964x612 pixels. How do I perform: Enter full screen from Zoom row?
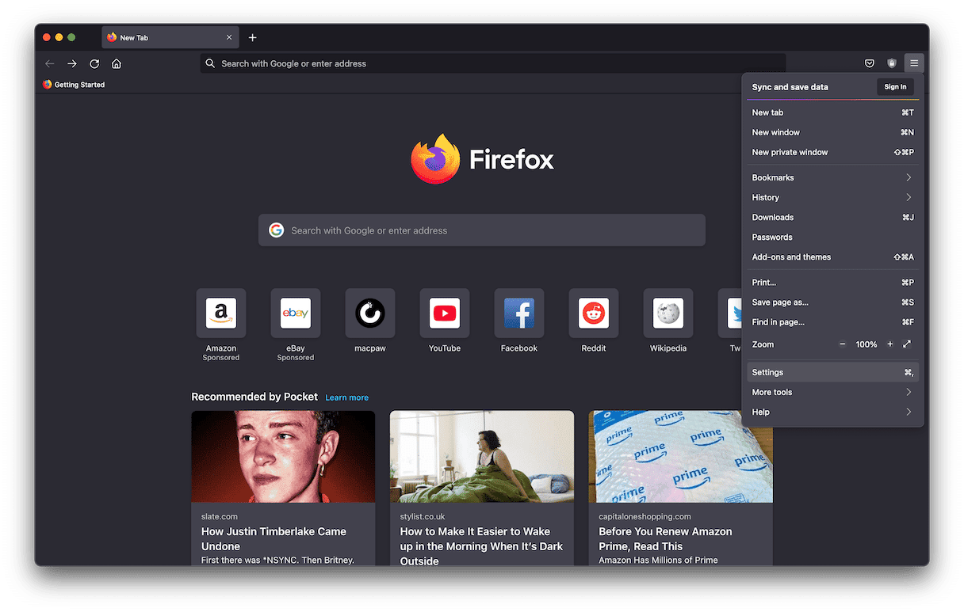907,344
